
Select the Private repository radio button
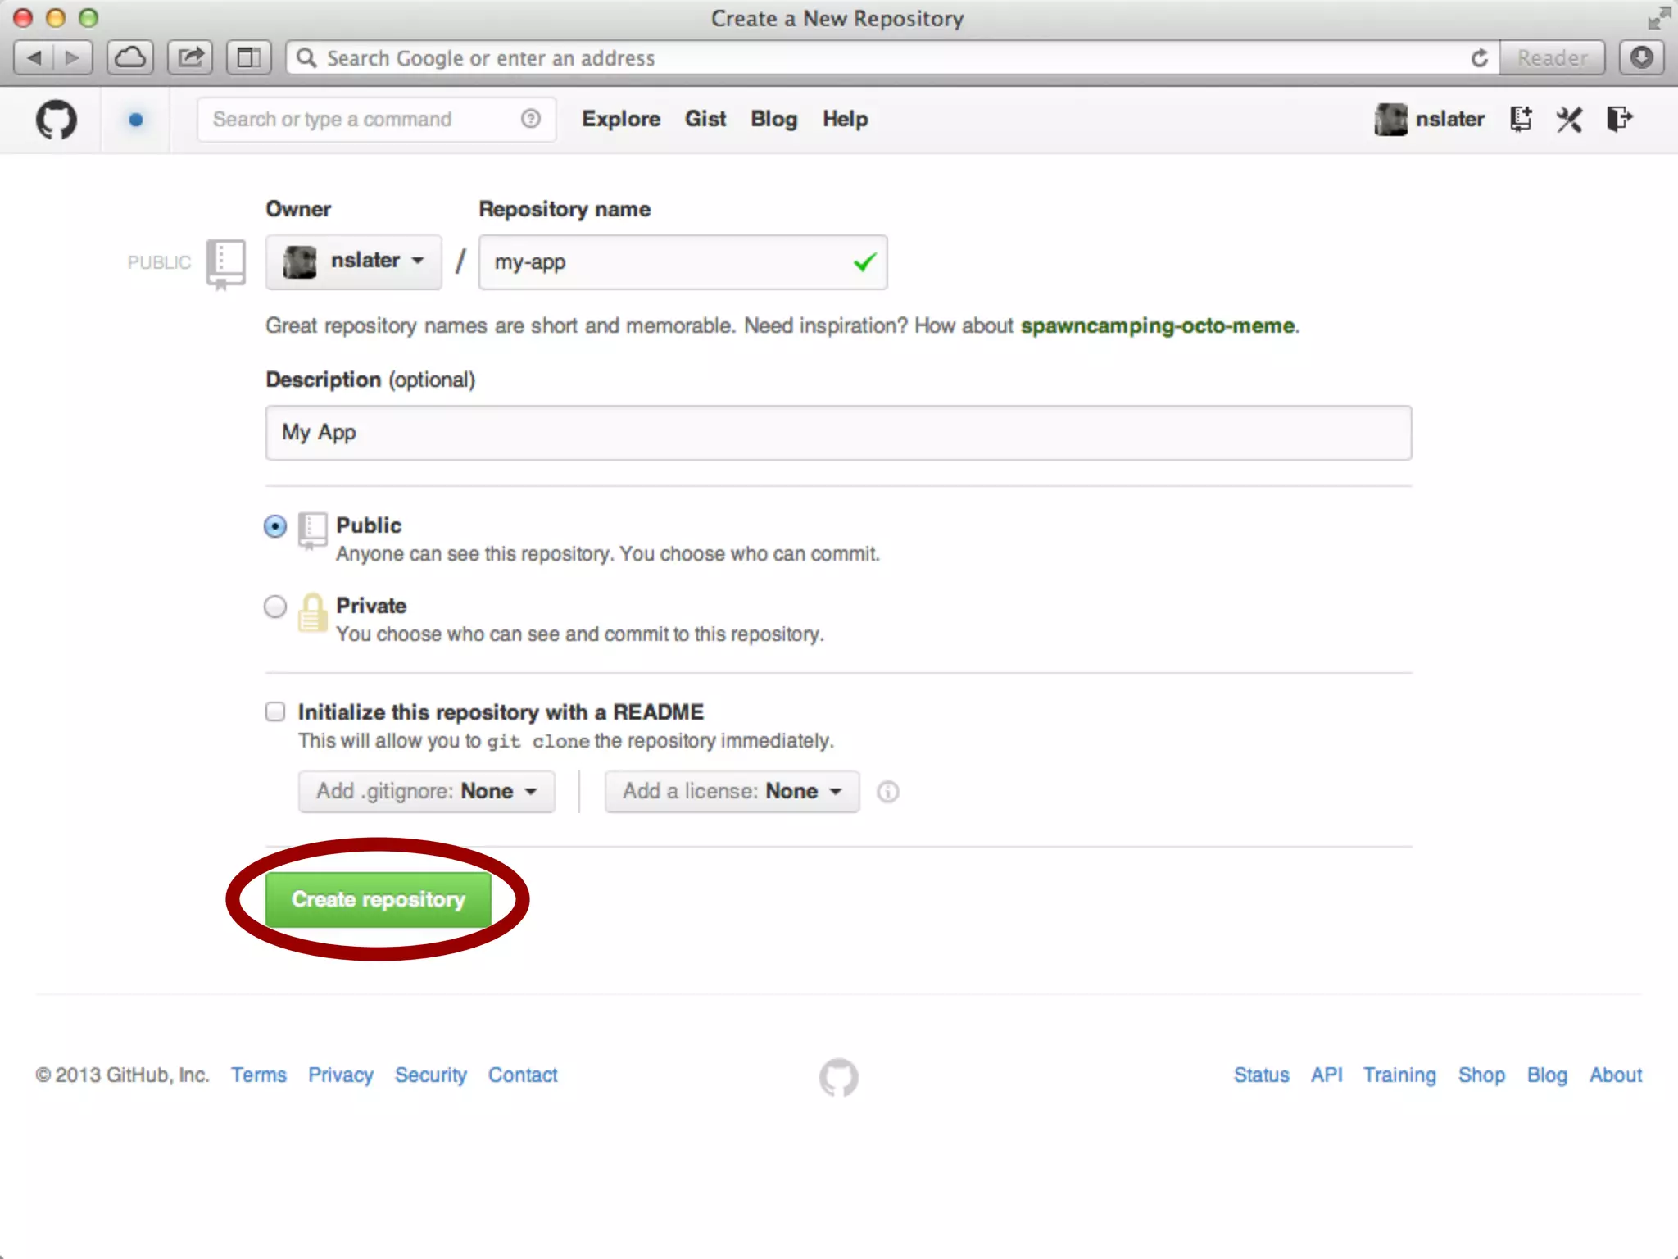[x=275, y=607]
